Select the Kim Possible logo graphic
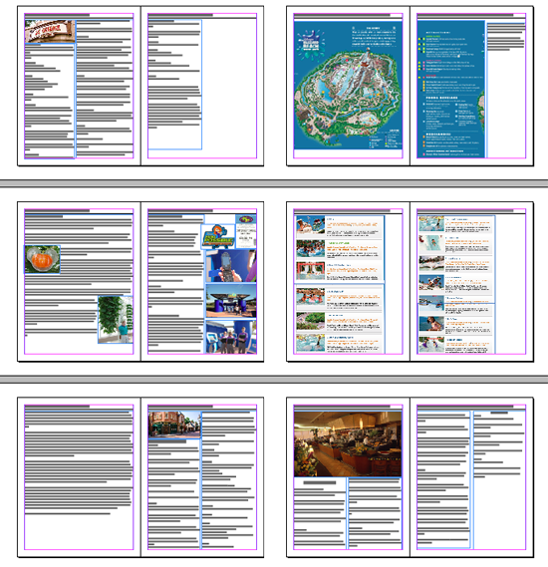Screen dimensions: 548x567 218,236
